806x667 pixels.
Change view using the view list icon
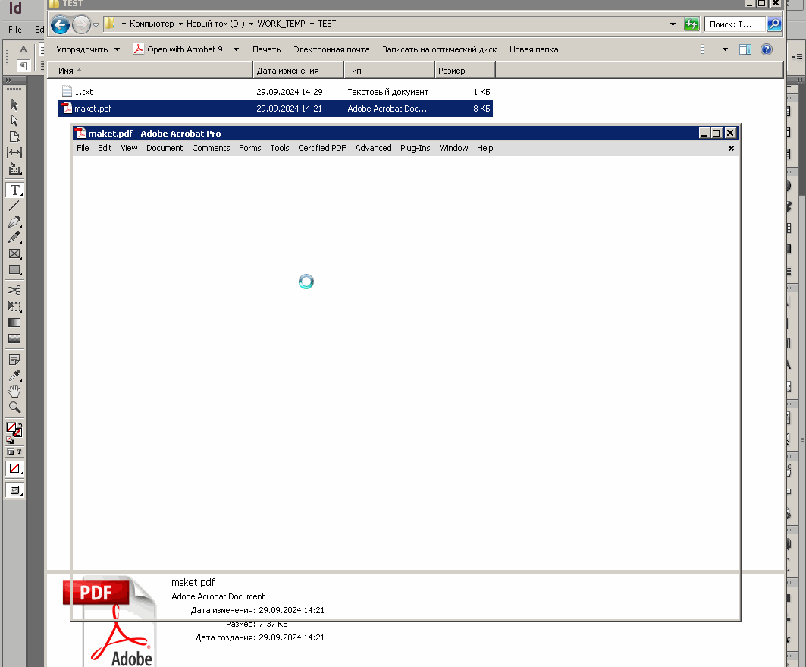coord(706,49)
